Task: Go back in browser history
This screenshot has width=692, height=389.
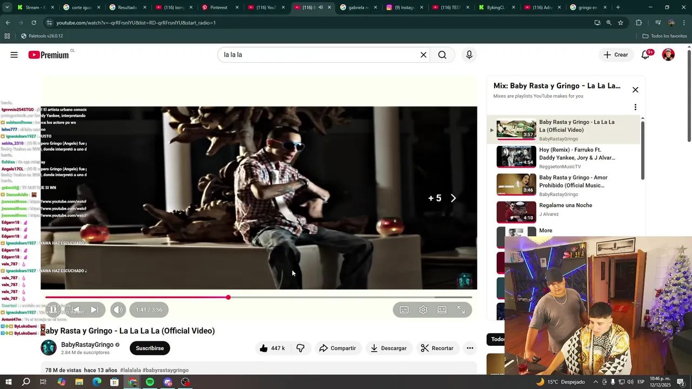Action: click(8, 23)
